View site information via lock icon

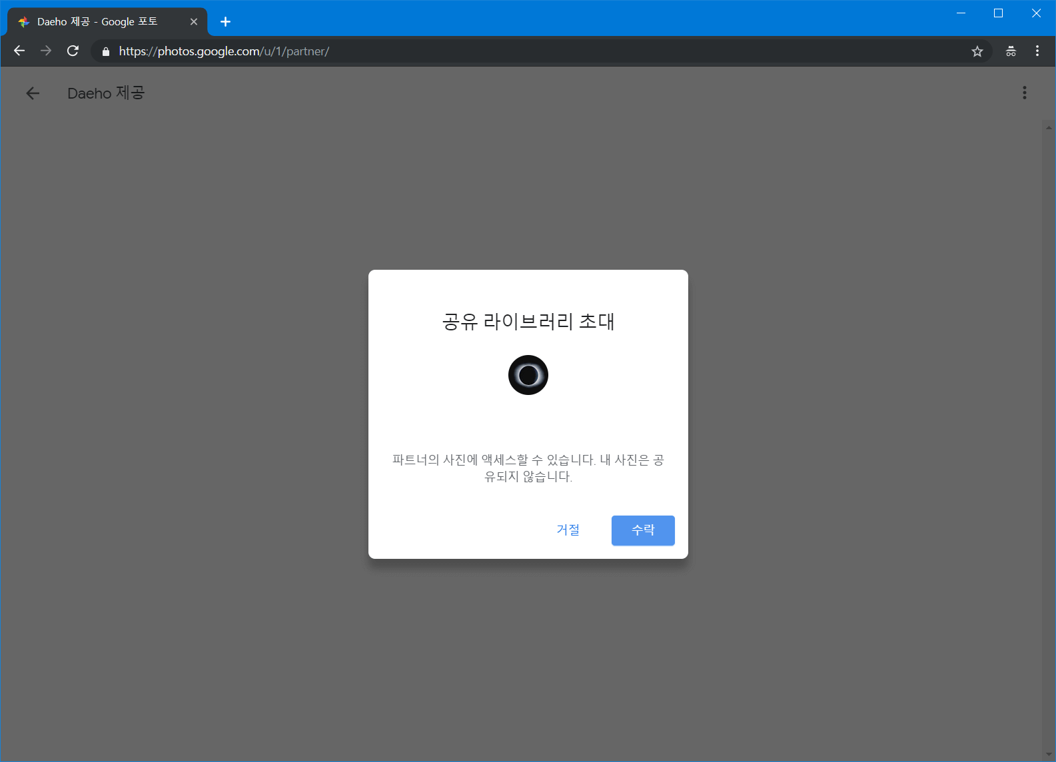(x=106, y=51)
